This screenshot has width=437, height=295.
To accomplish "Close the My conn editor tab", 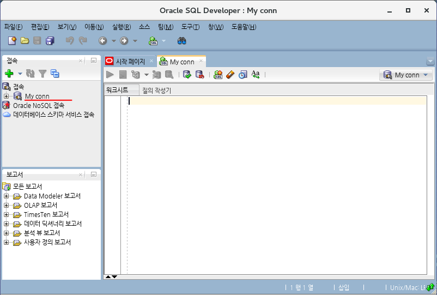I will click(201, 61).
